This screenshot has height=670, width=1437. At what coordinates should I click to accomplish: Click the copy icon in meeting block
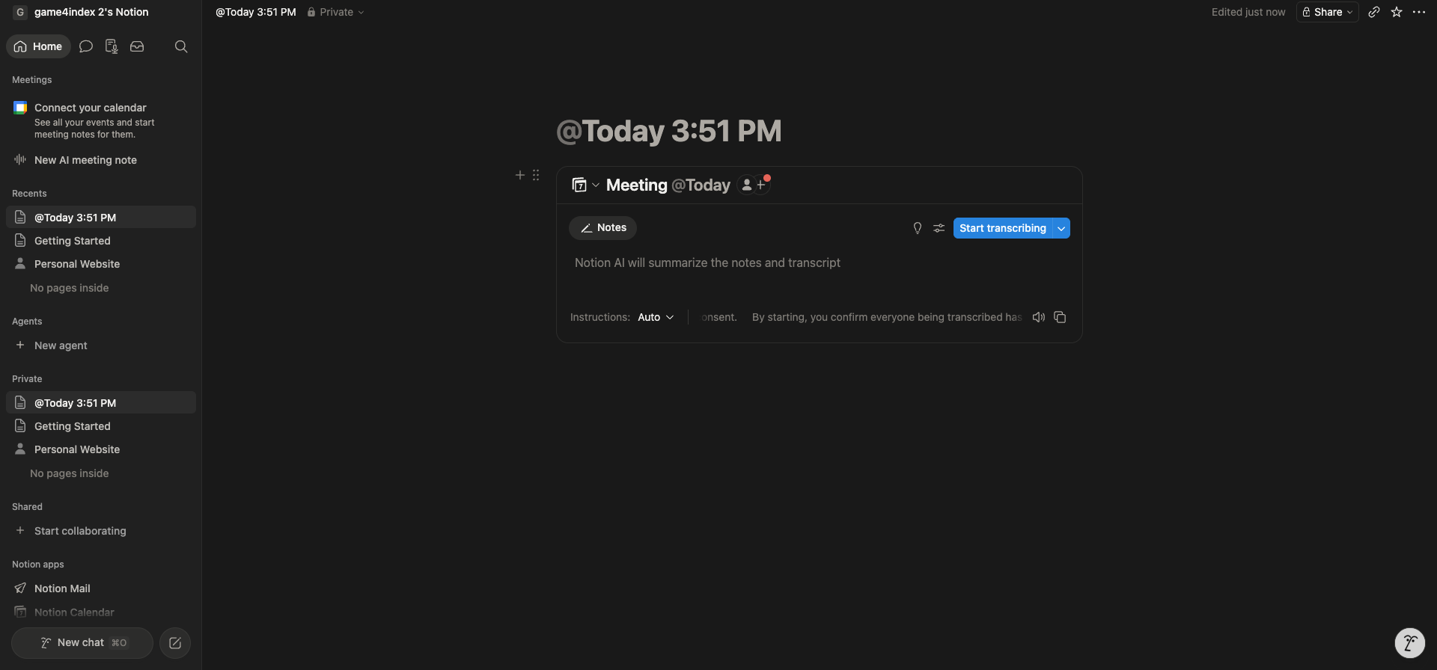(x=1060, y=317)
